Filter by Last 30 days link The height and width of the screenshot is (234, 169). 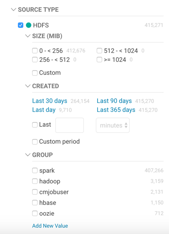click(49, 101)
